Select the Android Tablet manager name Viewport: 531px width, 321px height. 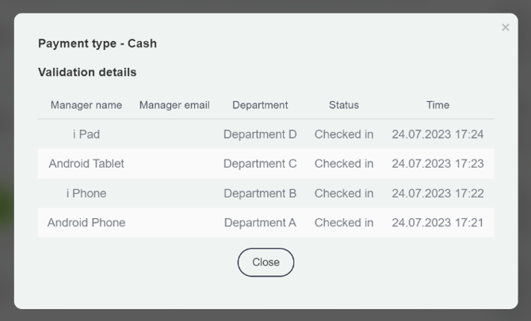86,164
